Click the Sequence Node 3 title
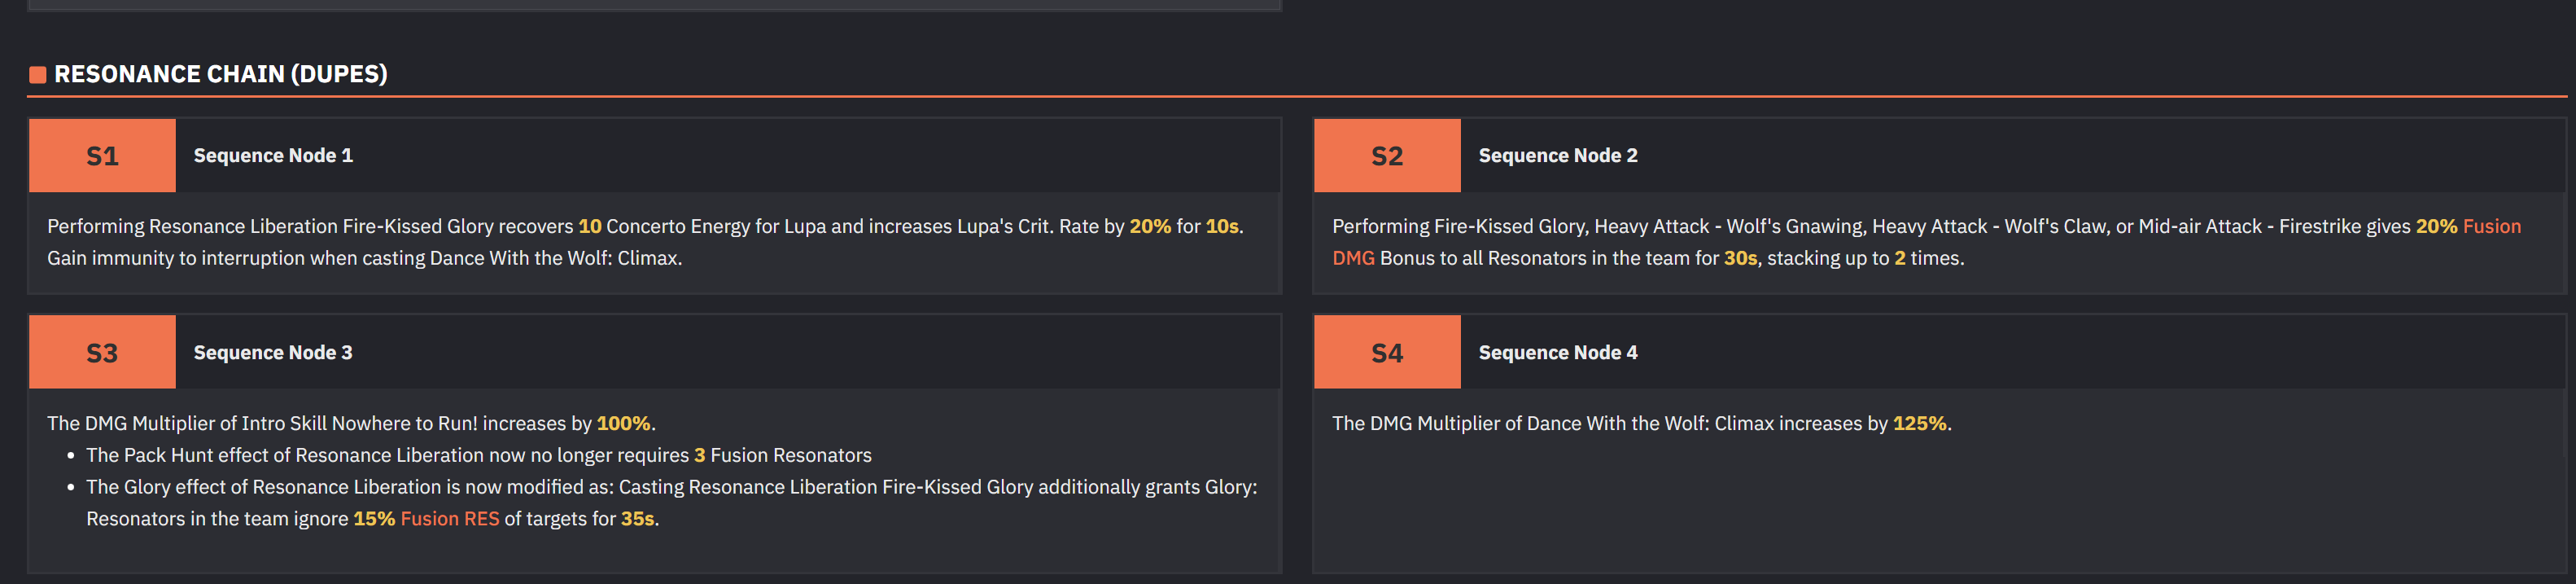Viewport: 2576px width, 584px height. coord(273,353)
